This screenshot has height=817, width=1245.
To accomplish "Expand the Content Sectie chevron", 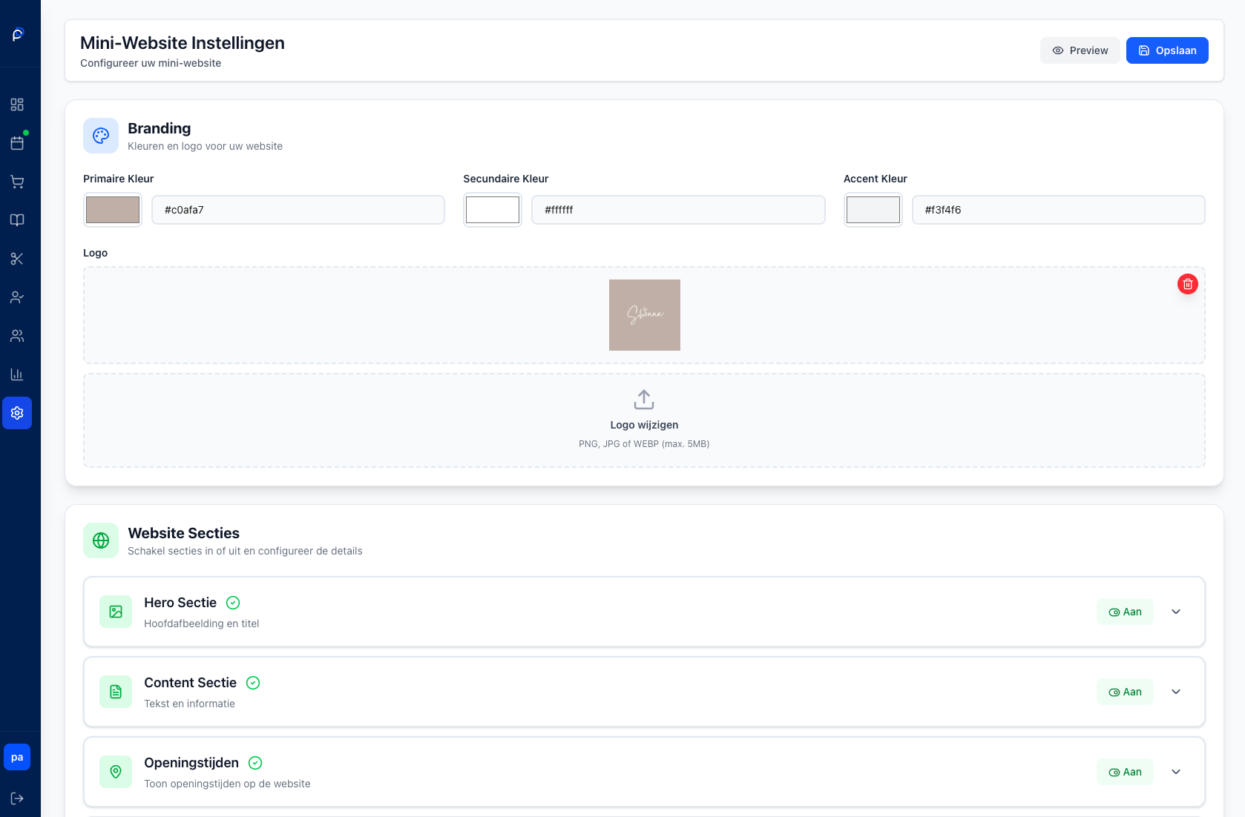I will tap(1176, 692).
